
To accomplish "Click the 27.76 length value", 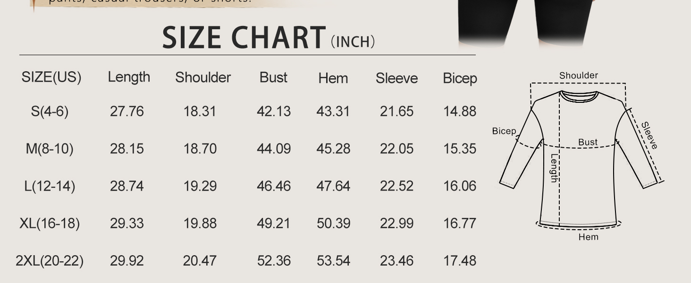I will click(x=126, y=111).
